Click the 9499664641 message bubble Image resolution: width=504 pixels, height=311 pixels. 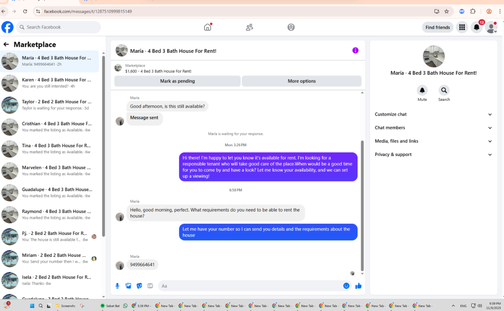(142, 265)
